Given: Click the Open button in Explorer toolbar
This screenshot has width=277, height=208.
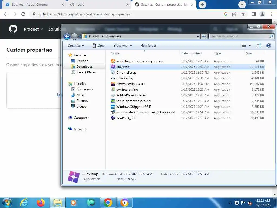Looking at the screenshot, I should click(x=99, y=45).
